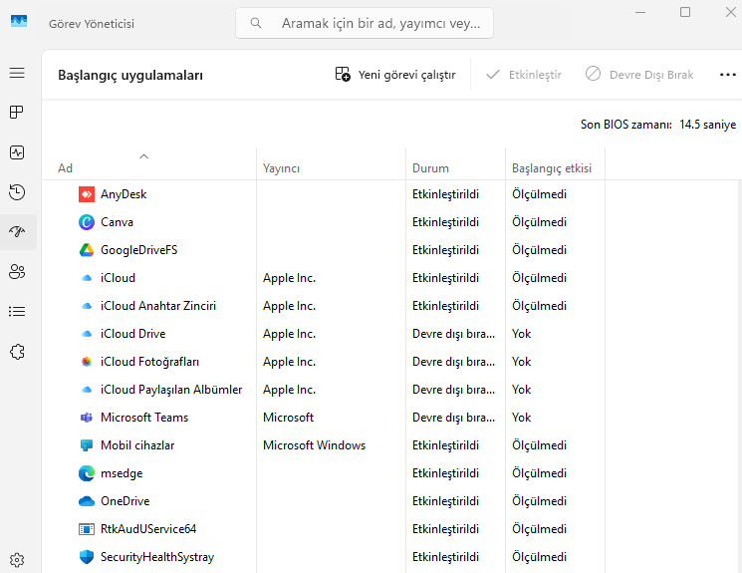Screen dimensions: 742x573
Task: Click the iCloud Drive icon
Action: point(87,334)
